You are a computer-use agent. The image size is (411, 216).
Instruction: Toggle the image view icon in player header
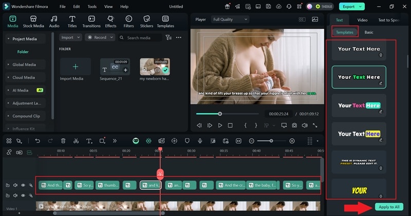point(315,20)
